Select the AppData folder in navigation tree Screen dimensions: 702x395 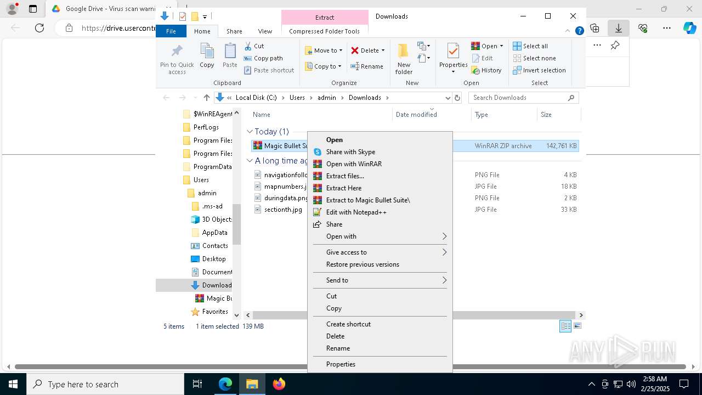[214, 233]
